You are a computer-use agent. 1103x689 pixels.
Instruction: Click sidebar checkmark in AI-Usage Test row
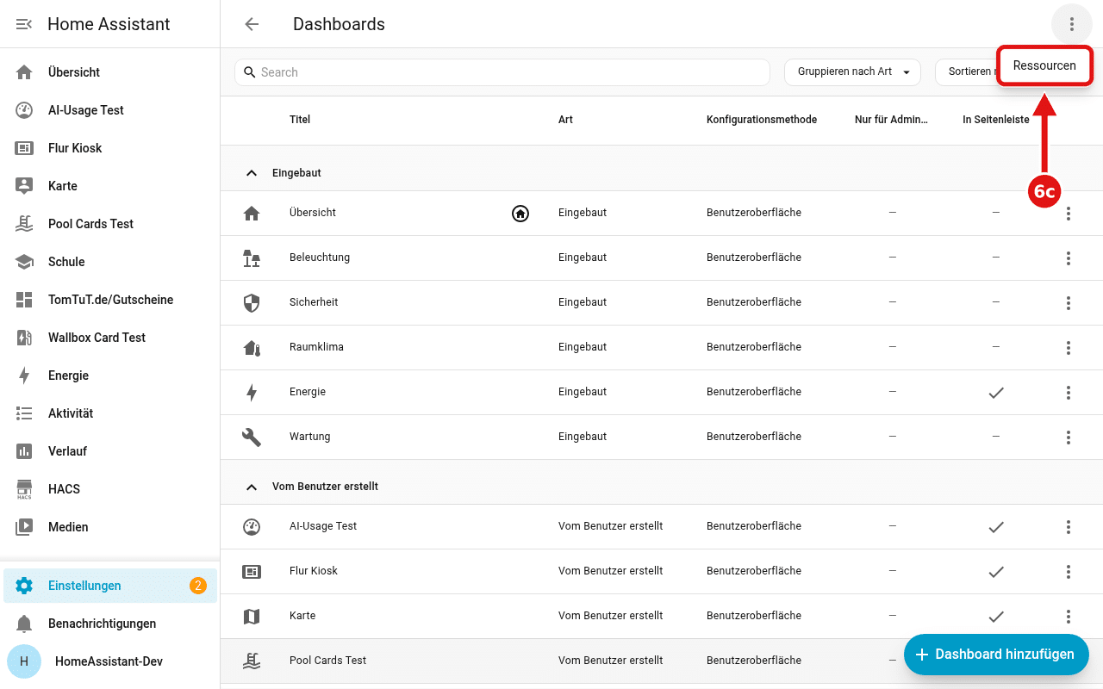tap(996, 527)
